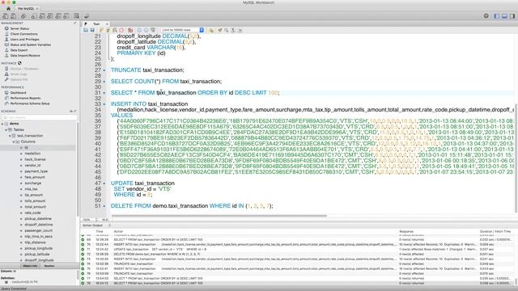
Task: Execute statement under cursor lightning icon
Action: pos(108,30)
